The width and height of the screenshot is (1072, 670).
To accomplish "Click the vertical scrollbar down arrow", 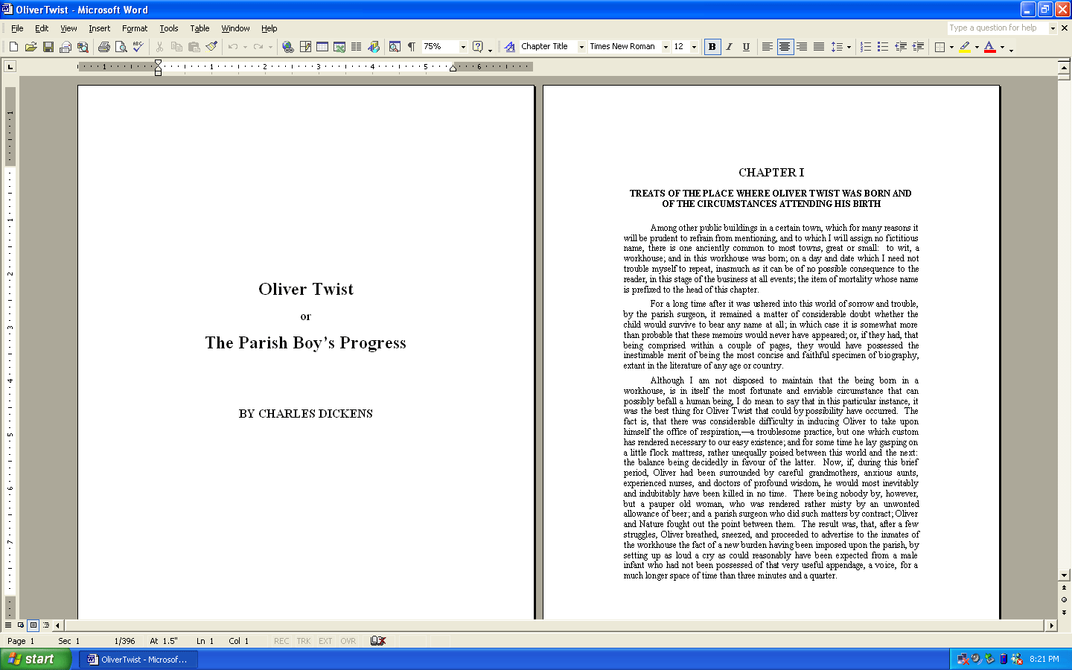I will (x=1064, y=575).
